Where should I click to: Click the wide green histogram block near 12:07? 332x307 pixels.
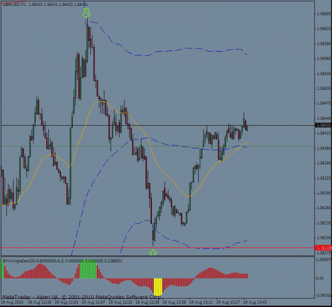[x=88, y=269]
